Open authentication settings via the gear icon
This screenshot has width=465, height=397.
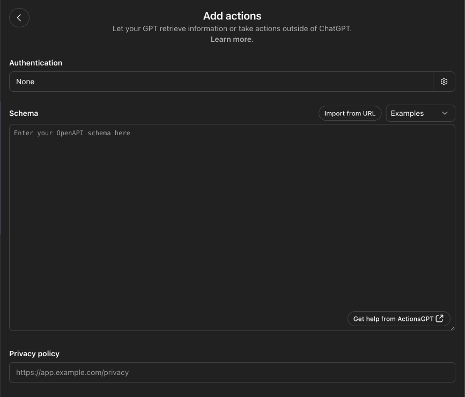(444, 82)
